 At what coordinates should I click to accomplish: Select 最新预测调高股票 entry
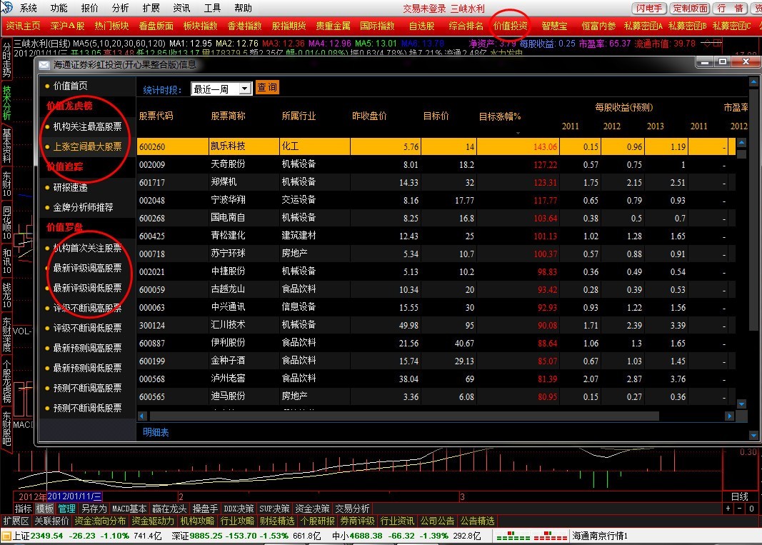[x=87, y=348]
